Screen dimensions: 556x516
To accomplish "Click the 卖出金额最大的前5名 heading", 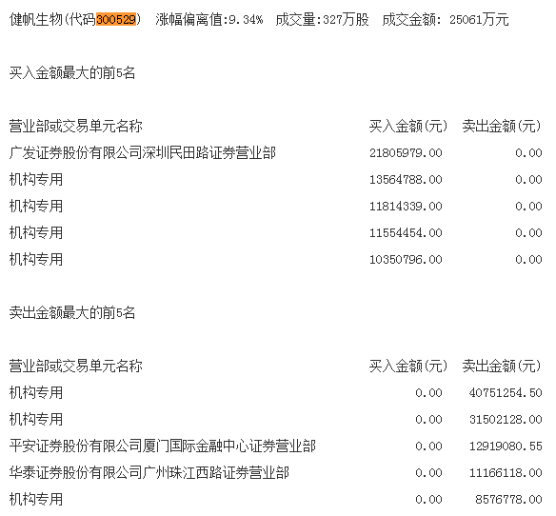I will coord(72,313).
